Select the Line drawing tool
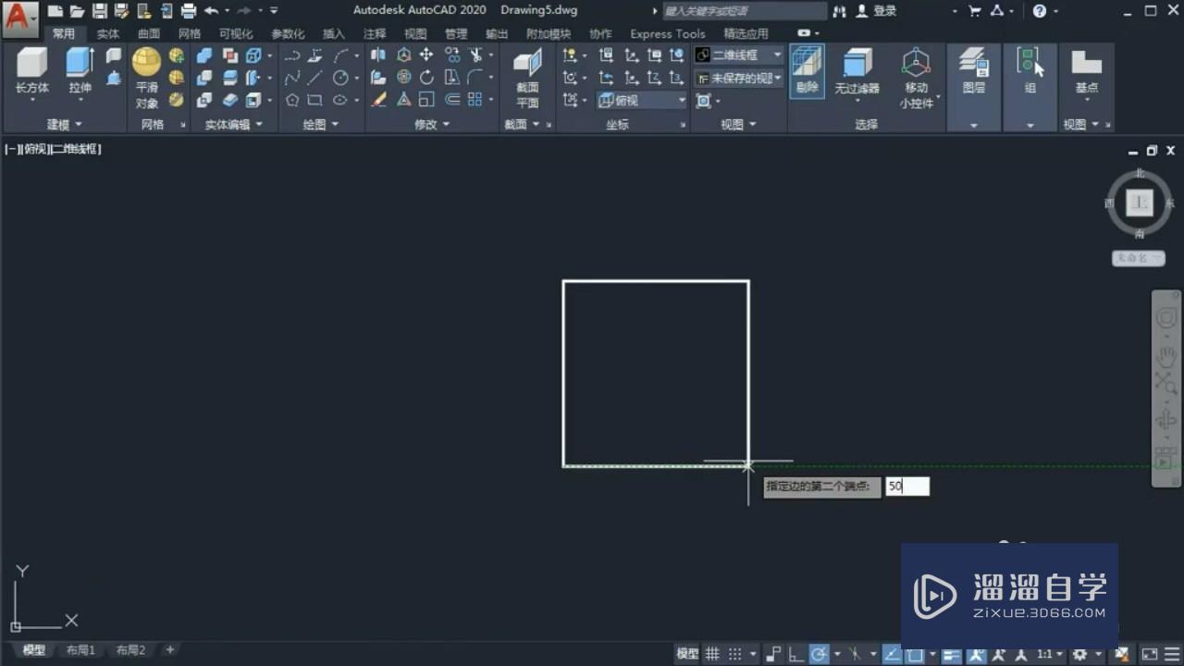1184x666 pixels. [315, 78]
